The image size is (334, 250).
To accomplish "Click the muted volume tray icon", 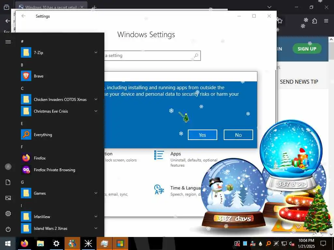I will click(292, 243).
